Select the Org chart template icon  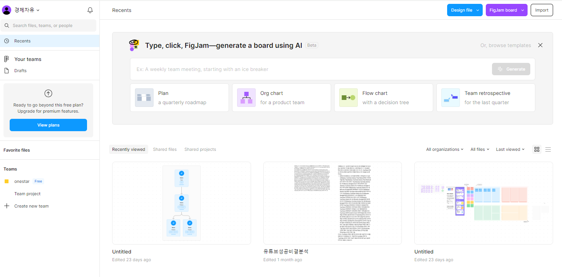[x=246, y=98]
